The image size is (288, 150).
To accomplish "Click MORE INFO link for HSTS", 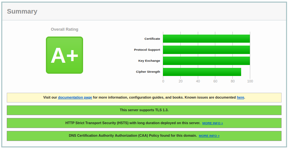I will pos(213,123).
